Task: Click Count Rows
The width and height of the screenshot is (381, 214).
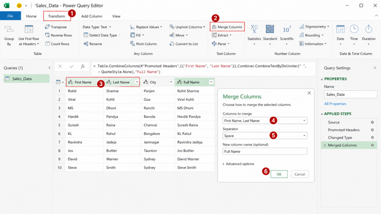Action: (57, 44)
